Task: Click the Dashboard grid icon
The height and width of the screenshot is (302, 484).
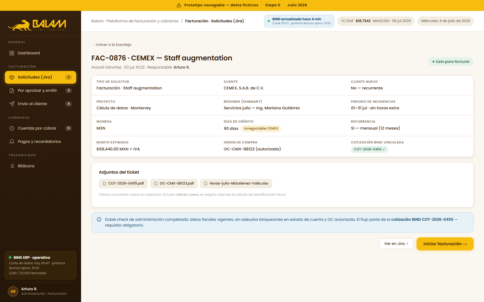Action: pos(12,53)
